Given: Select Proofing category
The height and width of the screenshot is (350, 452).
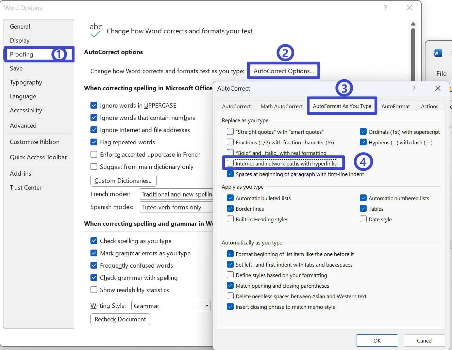Looking at the screenshot, I should tap(39, 54).
